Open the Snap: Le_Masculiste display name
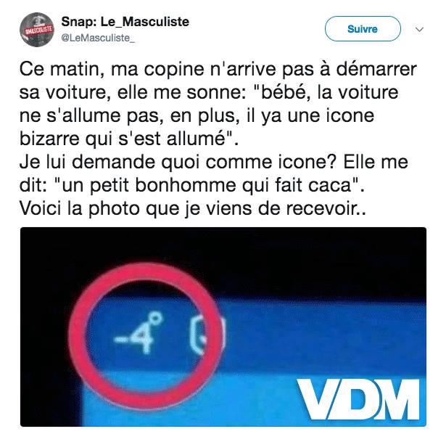The height and width of the screenshot is (434, 446). click(125, 22)
